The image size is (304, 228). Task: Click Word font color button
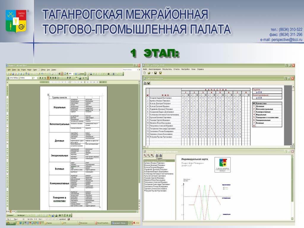(x=80, y=78)
